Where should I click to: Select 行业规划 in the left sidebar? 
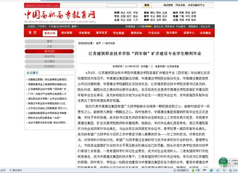(50, 66)
